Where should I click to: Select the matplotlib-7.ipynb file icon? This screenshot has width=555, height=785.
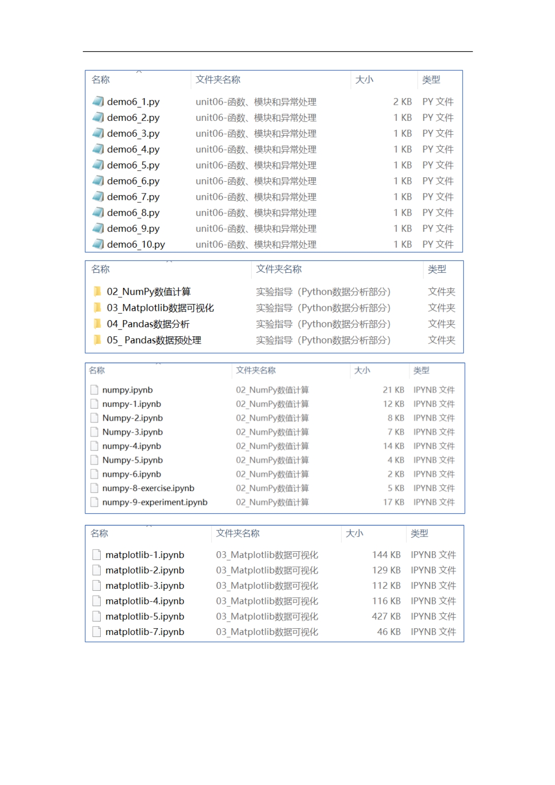[x=97, y=632]
